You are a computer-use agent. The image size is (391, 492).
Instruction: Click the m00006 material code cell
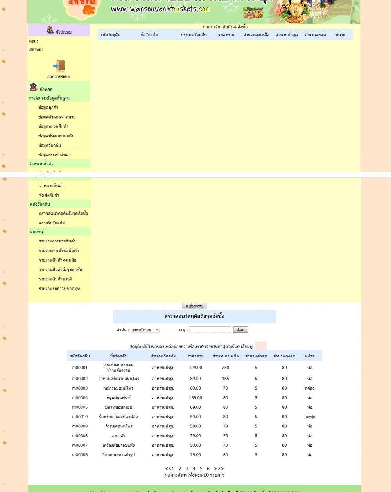(80, 455)
